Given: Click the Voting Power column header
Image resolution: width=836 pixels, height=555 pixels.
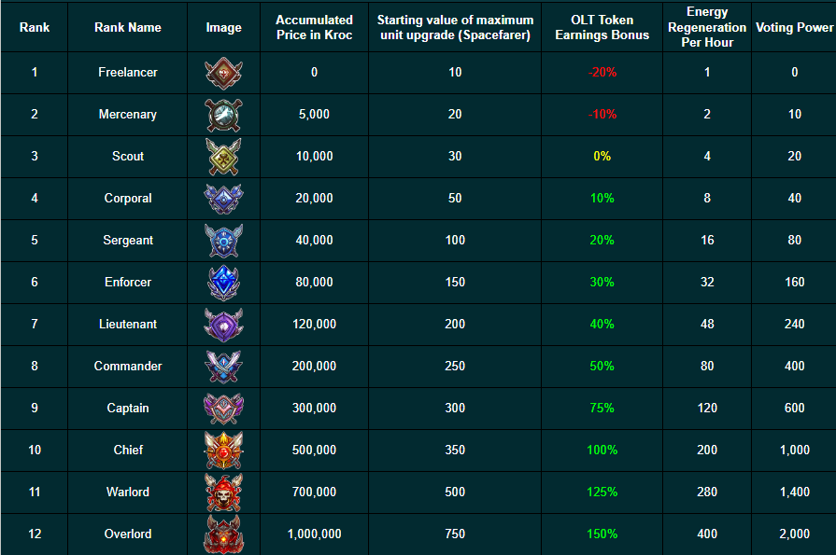Looking at the screenshot, I should (x=794, y=28).
